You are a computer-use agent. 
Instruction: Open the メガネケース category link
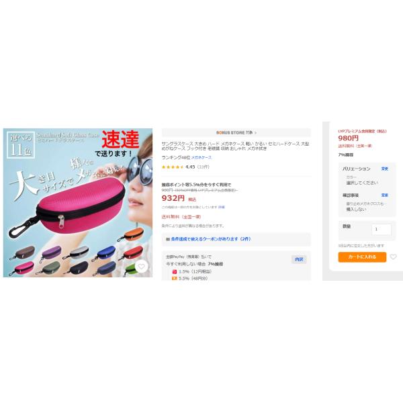[201, 158]
